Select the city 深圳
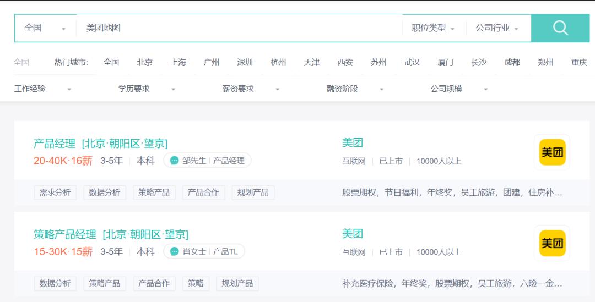Image resolution: width=595 pixels, height=302 pixels. point(245,63)
